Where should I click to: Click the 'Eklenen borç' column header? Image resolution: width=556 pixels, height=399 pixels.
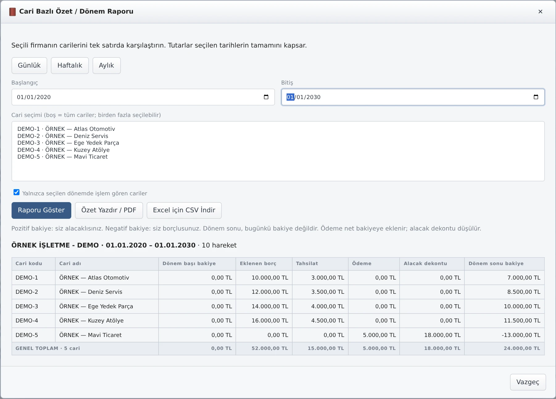click(x=264, y=264)
